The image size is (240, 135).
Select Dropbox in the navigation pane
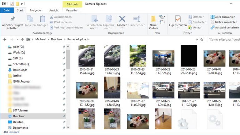(18, 116)
